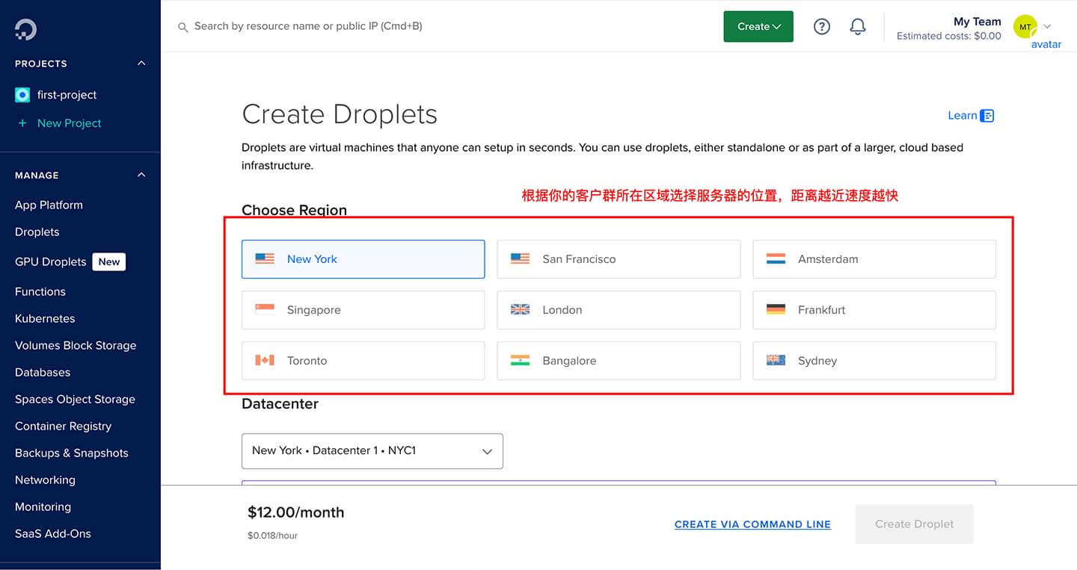The width and height of the screenshot is (1077, 570).
Task: Open Container Registry in the sidebar
Action: (63, 426)
